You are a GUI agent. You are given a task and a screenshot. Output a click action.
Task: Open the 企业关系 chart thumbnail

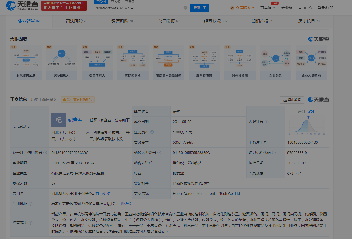tap(275, 63)
